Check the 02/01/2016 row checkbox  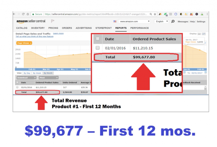pos(18,87)
